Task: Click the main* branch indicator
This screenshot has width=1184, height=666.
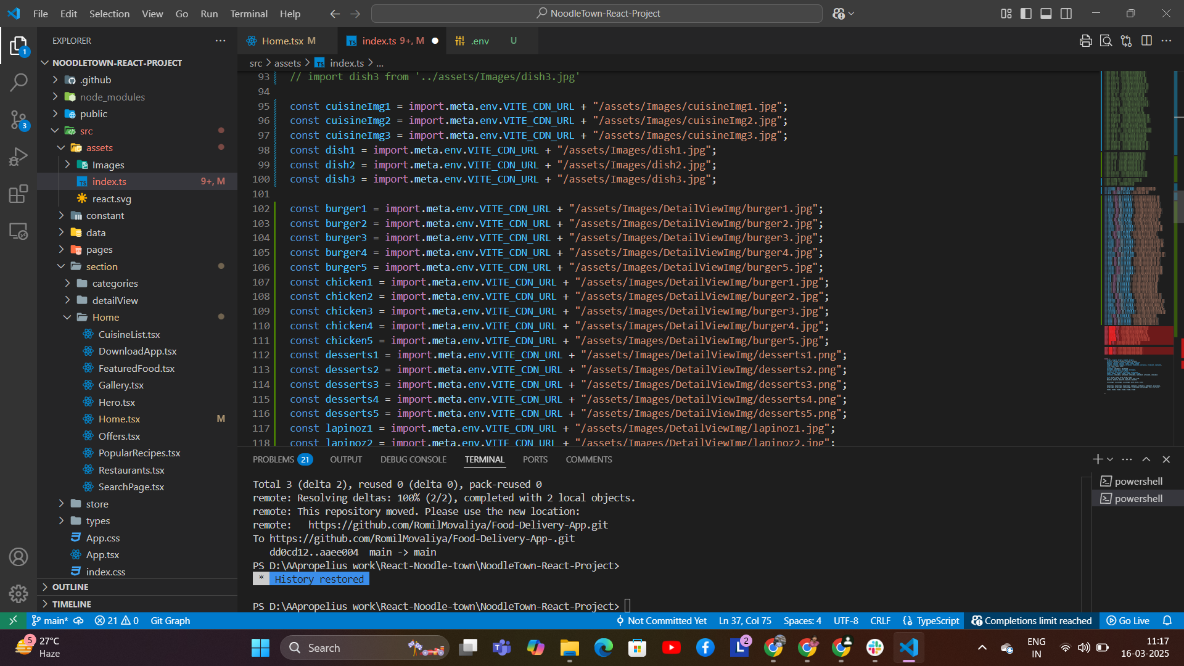Action: pyautogui.click(x=50, y=620)
